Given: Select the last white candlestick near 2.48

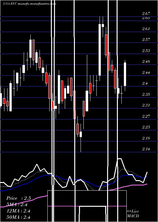Looking at the screenshot, I should pyautogui.click(x=125, y=74).
